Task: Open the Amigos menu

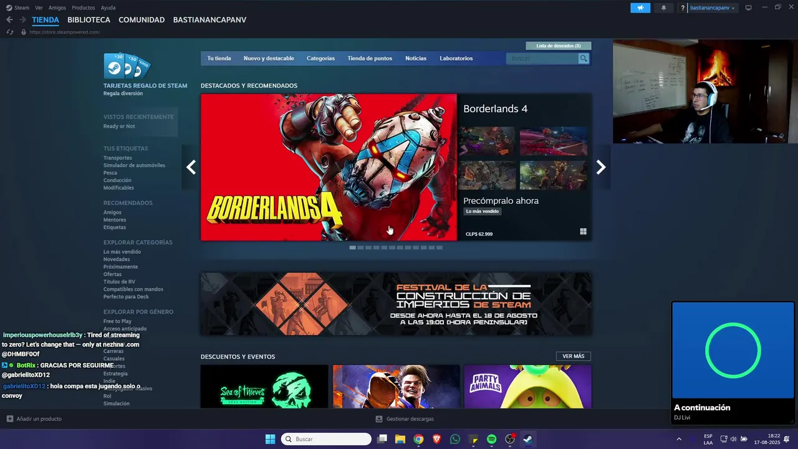Action: click(x=57, y=7)
